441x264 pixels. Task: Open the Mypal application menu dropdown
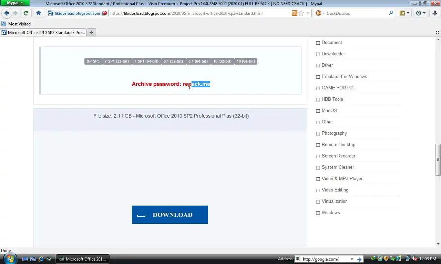[x=15, y=3]
